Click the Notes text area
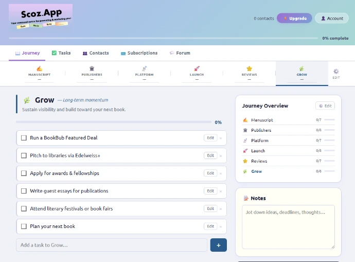355x262 pixels. click(x=288, y=227)
